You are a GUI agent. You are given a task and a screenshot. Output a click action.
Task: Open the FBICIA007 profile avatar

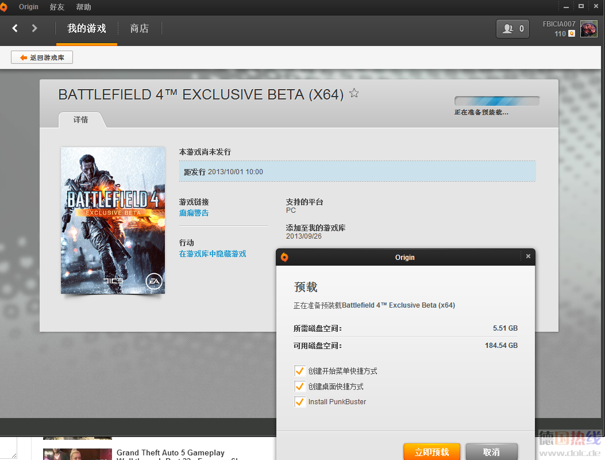(589, 29)
